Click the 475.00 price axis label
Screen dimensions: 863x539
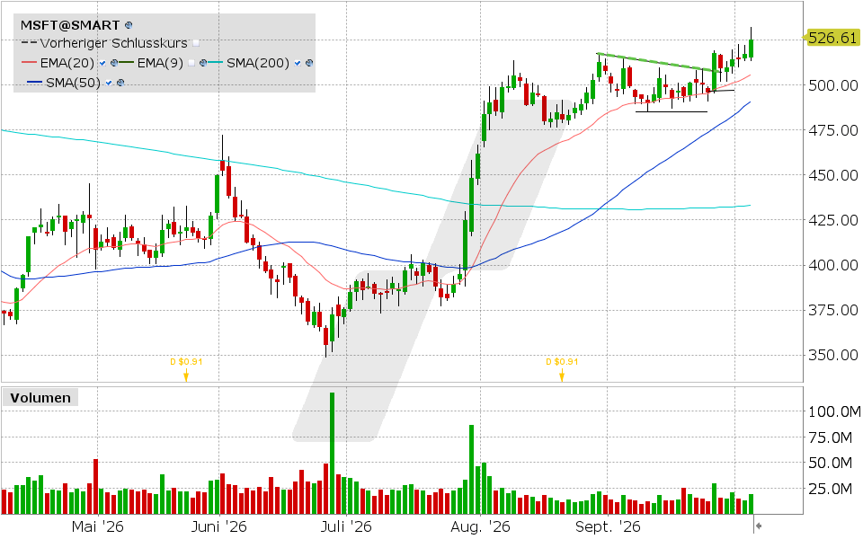[833, 130]
